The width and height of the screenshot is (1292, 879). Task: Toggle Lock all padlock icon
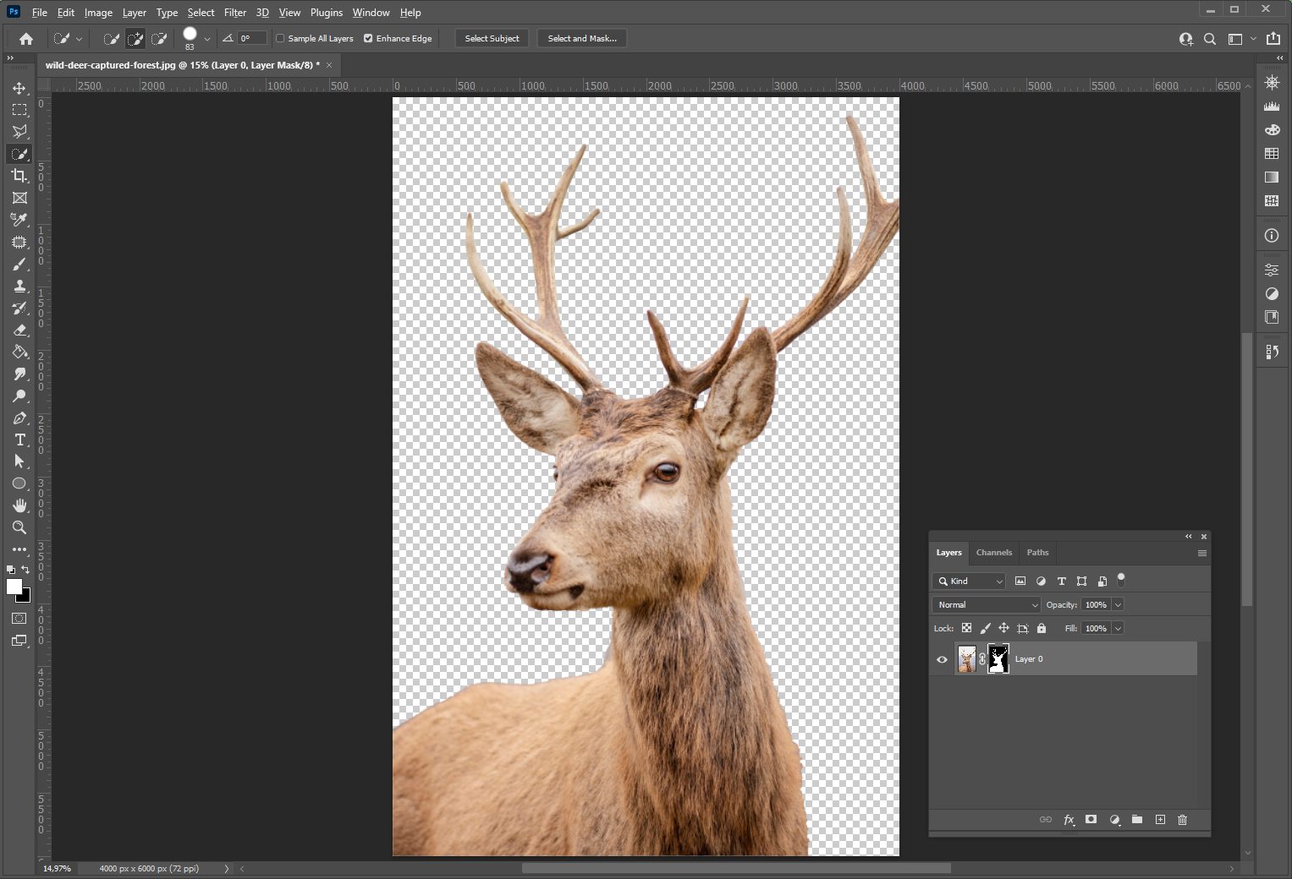(x=1042, y=628)
